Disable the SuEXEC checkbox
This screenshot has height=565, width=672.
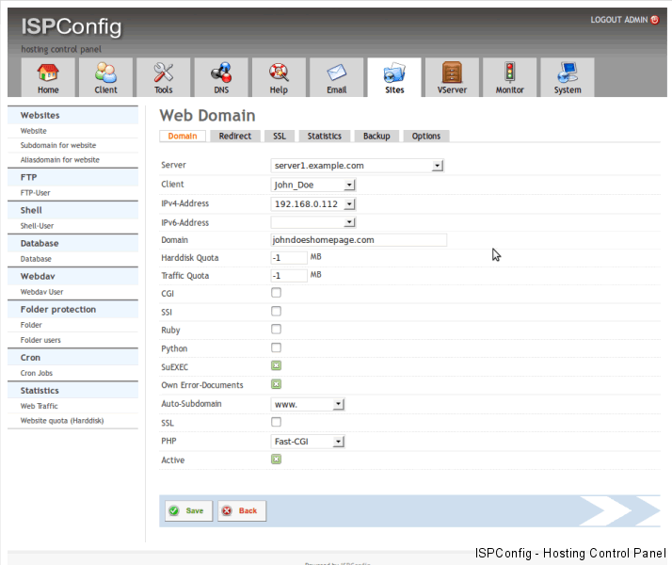(x=277, y=365)
